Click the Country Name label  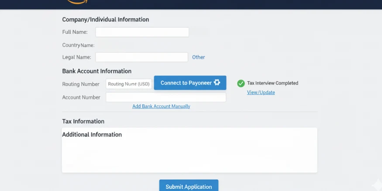pos(78,45)
